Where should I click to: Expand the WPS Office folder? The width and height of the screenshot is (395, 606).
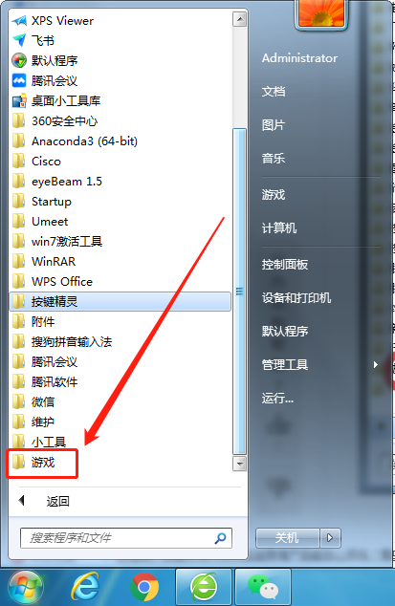pos(53,281)
